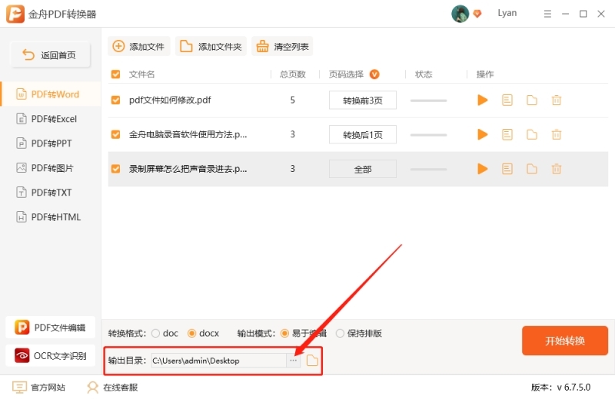Open page selection 转换前3页
615x399 pixels.
363,101
